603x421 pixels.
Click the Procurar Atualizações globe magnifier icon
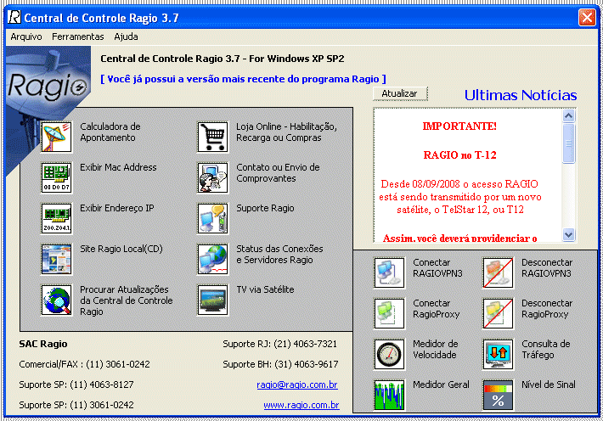pyautogui.click(x=57, y=300)
